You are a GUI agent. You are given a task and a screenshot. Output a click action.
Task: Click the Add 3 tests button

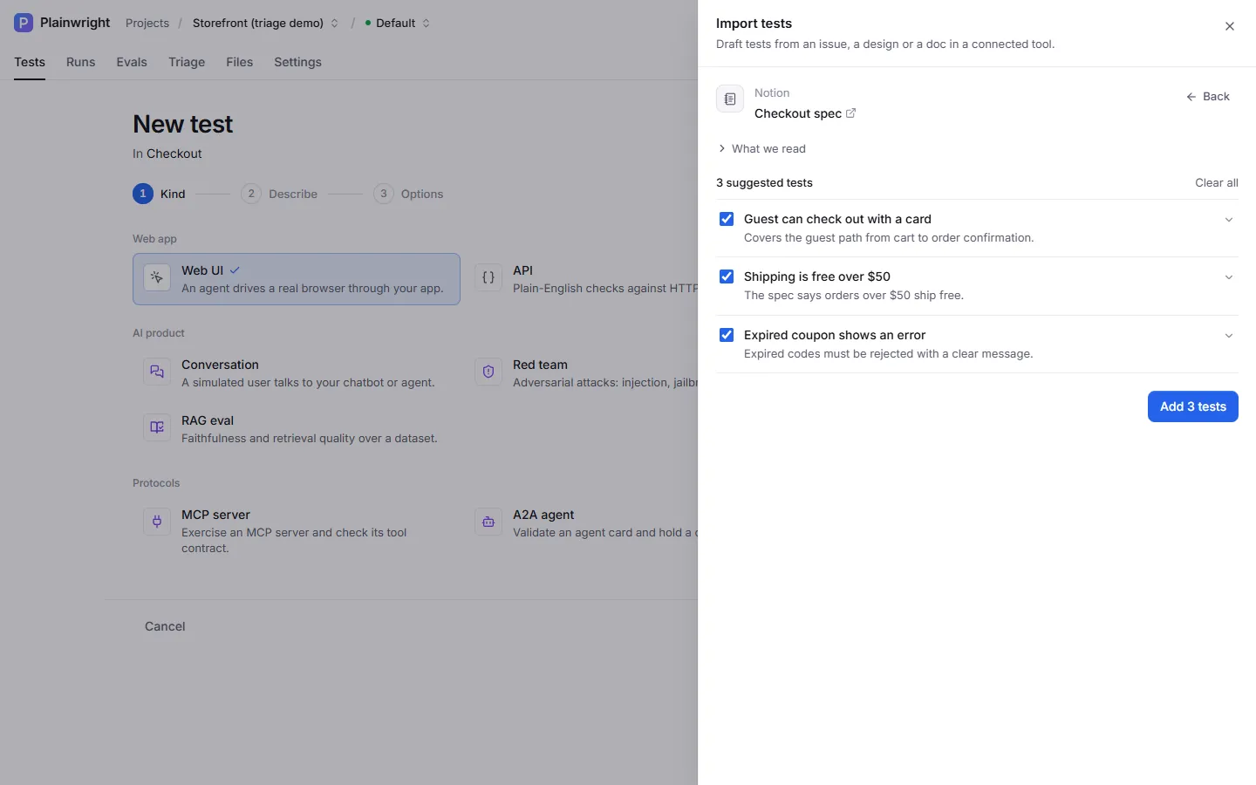[1193, 406]
